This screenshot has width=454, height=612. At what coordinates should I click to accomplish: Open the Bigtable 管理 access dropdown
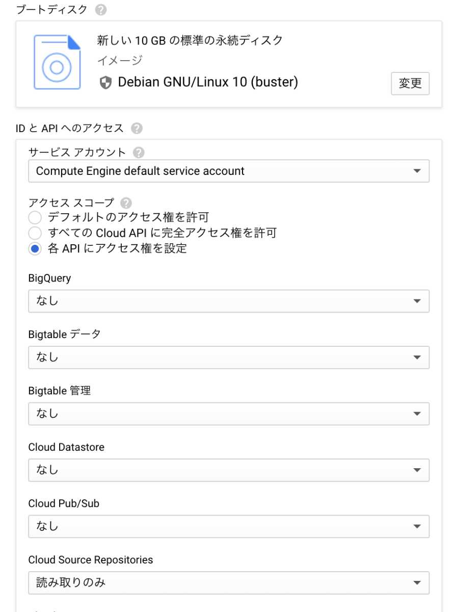point(229,414)
